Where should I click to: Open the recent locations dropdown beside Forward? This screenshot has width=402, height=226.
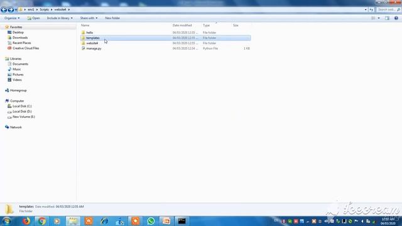tap(16, 10)
